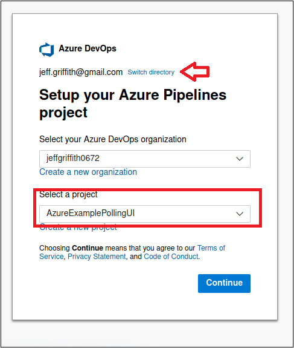Open the Switch directory link

151,73
